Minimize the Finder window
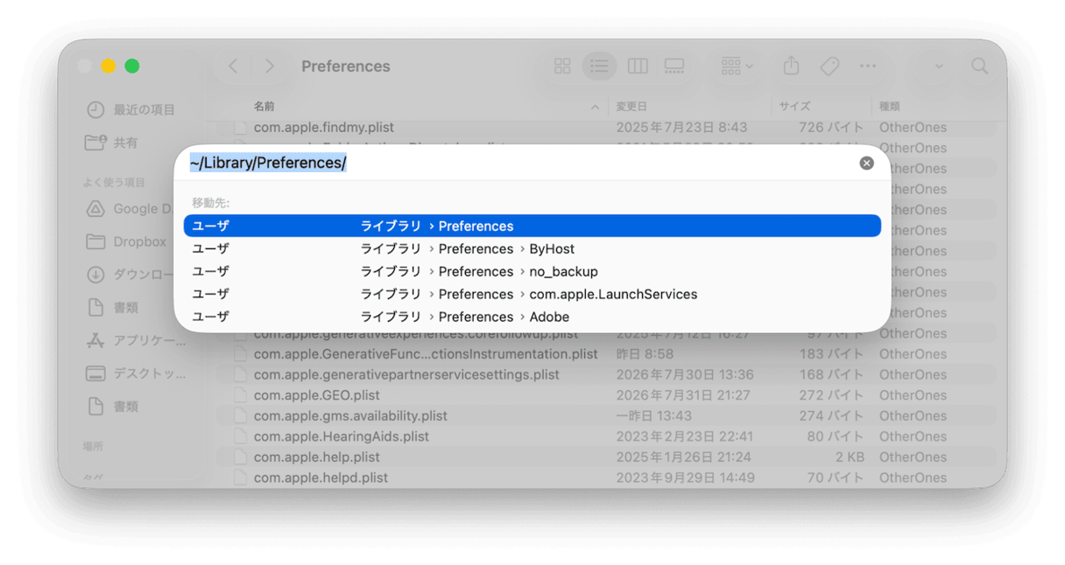The width and height of the screenshot is (1065, 565). coord(108,66)
